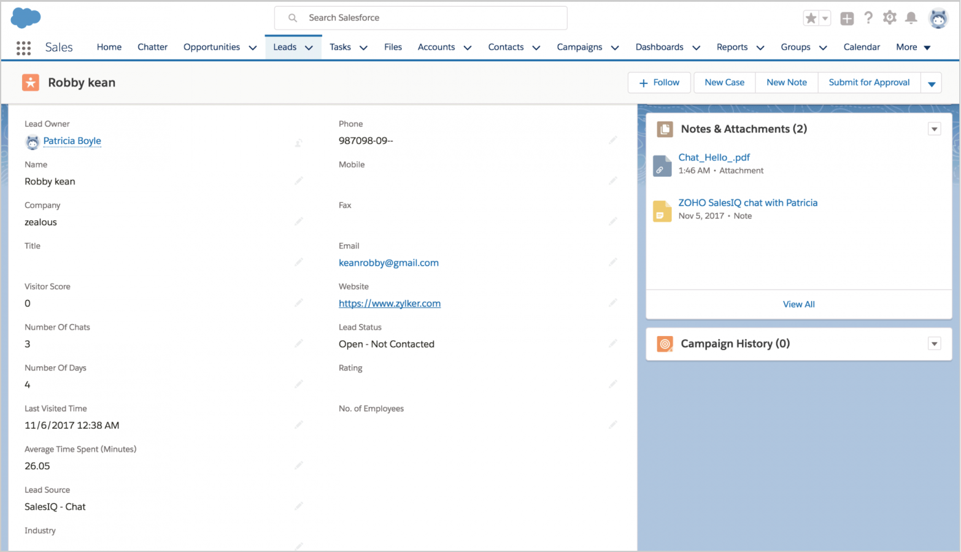The image size is (961, 552).
Task: Click change owner icon beside Patricia Boyle
Action: pyautogui.click(x=298, y=142)
